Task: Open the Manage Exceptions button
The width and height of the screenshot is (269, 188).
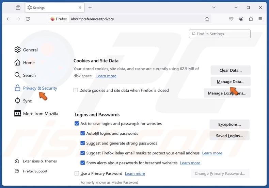Action: [x=227, y=93]
